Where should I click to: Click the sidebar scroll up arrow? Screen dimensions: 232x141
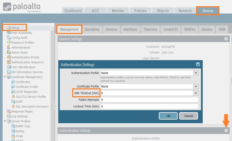click(52, 28)
